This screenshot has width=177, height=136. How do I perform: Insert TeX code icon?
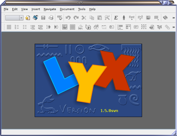click(159, 27)
